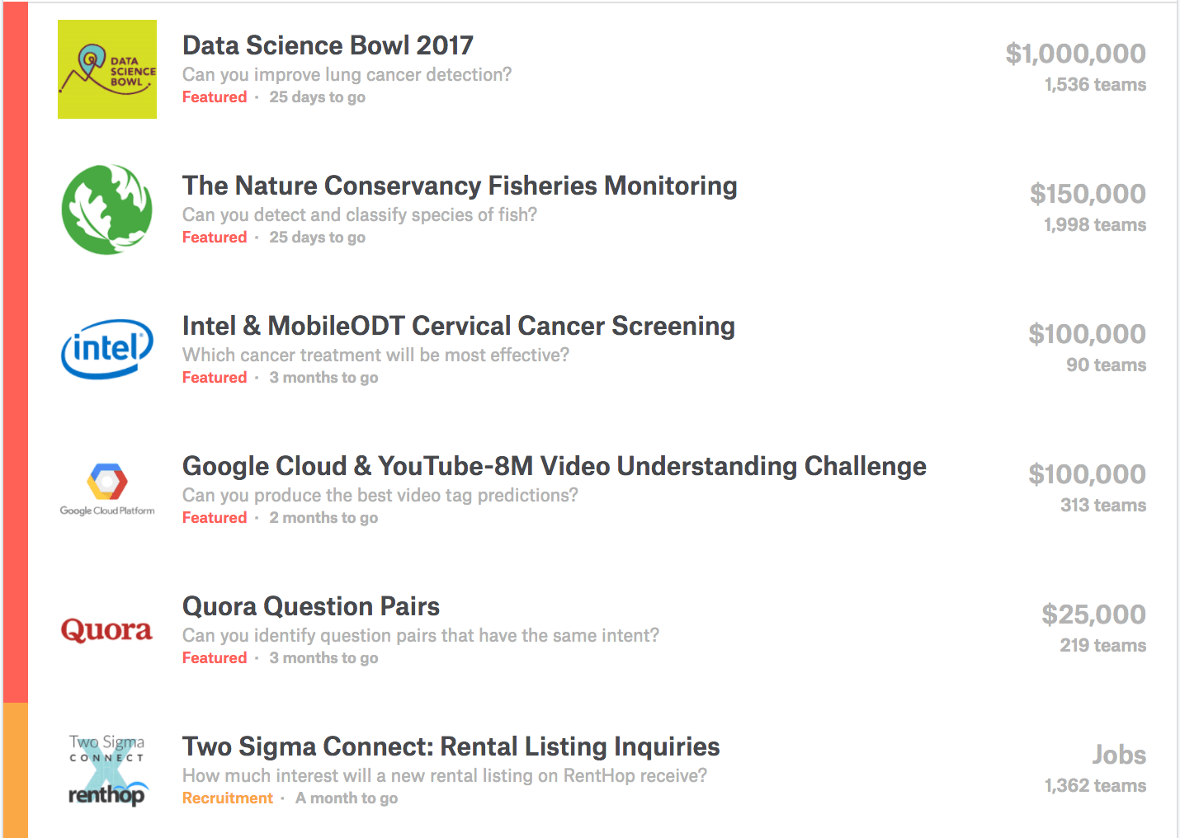Screen dimensions: 1180x838
Task: Open Intel & MobileODT Cervical Cancer Screening
Action: (459, 326)
